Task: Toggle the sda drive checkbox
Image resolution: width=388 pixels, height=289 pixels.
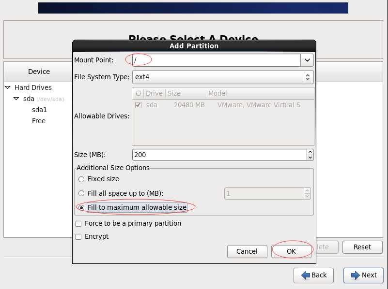Action: tap(139, 105)
